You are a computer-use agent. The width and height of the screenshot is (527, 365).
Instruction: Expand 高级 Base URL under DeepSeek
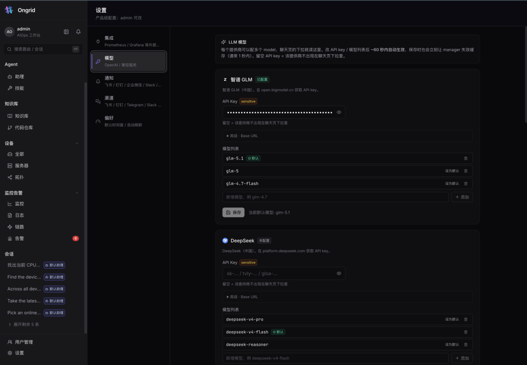coord(347,297)
